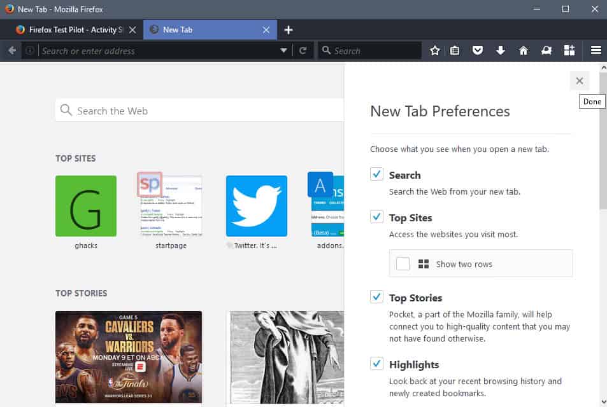
Task: Click the Highlights label text
Action: click(x=414, y=365)
